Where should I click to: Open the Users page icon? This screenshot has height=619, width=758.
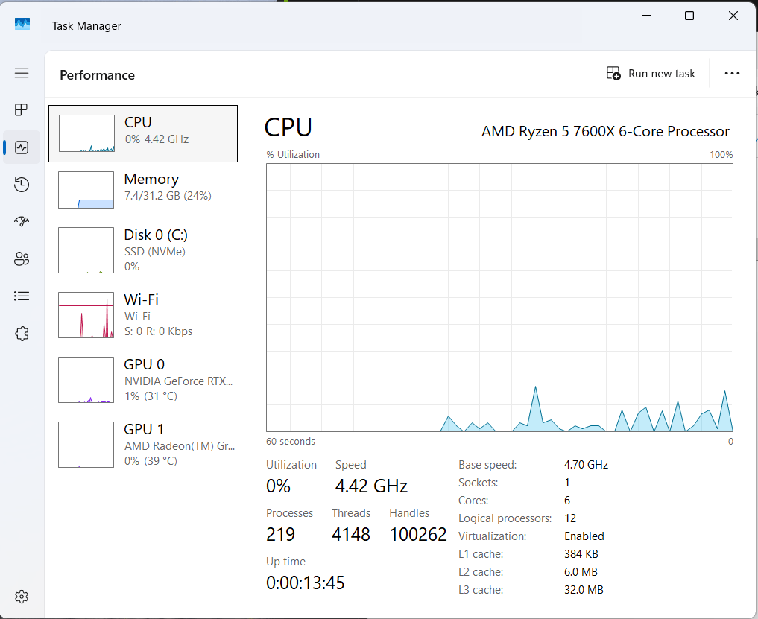[x=22, y=258]
